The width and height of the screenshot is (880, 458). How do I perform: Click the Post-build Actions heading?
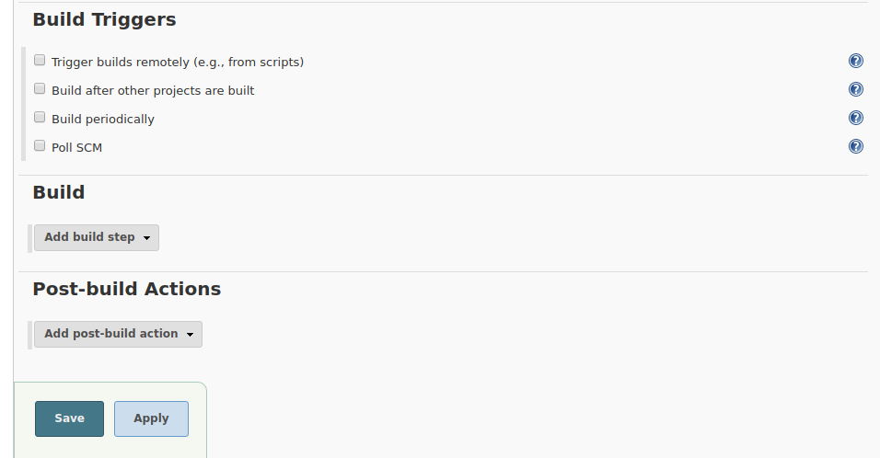tap(127, 289)
